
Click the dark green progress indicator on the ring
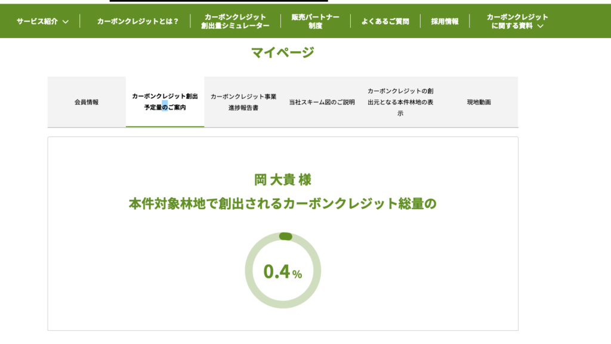click(285, 237)
